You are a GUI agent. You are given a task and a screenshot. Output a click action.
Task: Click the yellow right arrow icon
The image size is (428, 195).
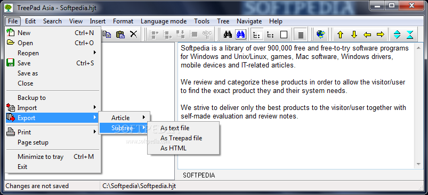click(380, 35)
